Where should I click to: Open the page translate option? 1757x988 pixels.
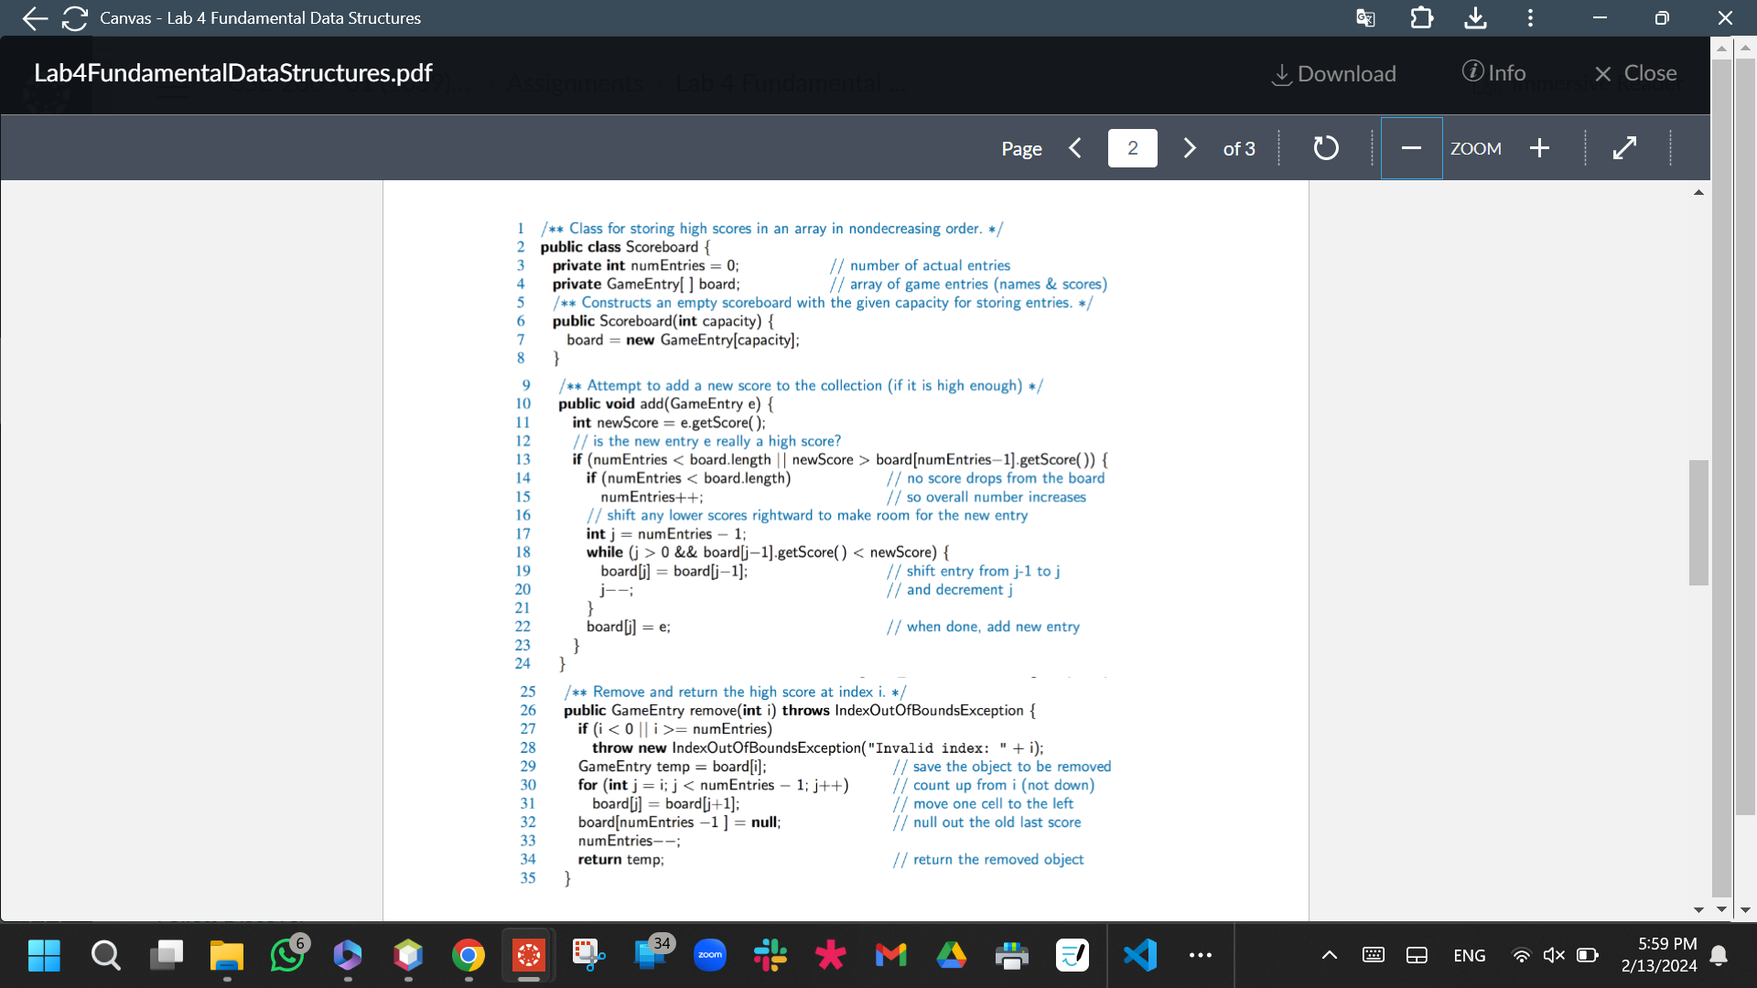[x=1364, y=17]
